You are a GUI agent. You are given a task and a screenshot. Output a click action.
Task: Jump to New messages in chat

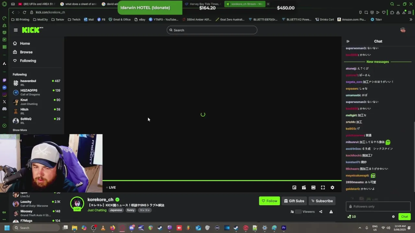pyautogui.click(x=377, y=62)
